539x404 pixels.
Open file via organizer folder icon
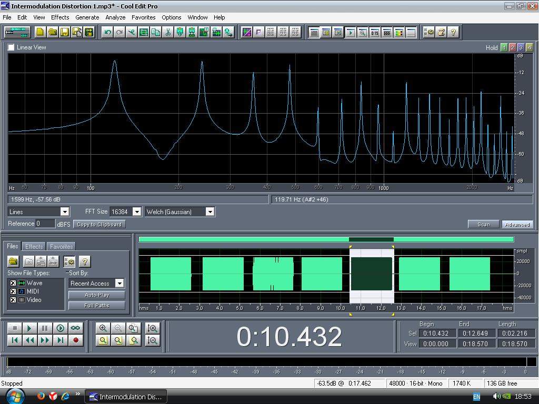click(13, 261)
